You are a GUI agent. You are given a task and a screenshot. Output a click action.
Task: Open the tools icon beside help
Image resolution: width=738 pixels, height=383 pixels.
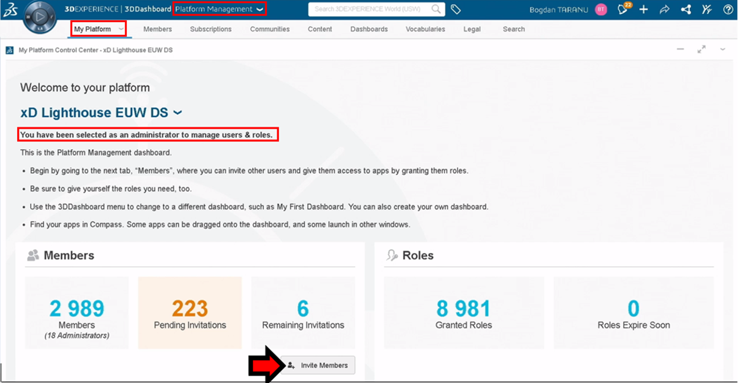click(x=707, y=10)
